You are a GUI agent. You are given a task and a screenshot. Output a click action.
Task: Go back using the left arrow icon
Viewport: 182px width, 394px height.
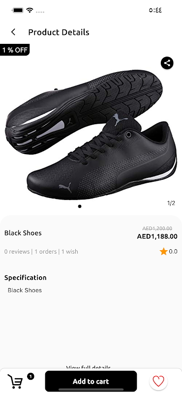[13, 32]
